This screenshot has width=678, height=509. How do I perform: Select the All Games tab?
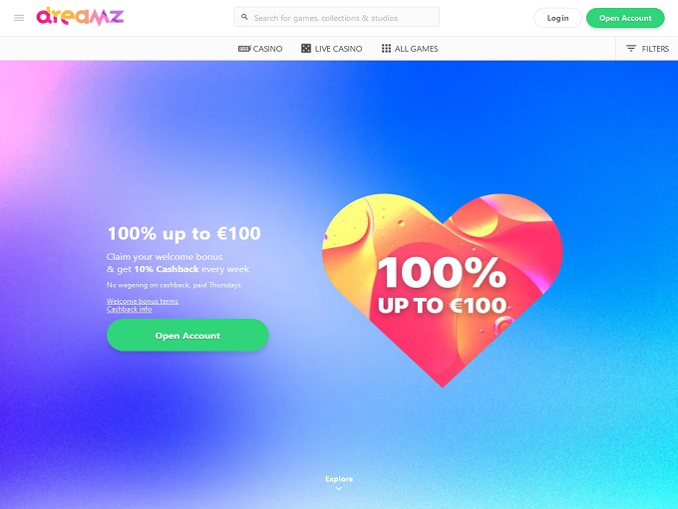tap(410, 49)
